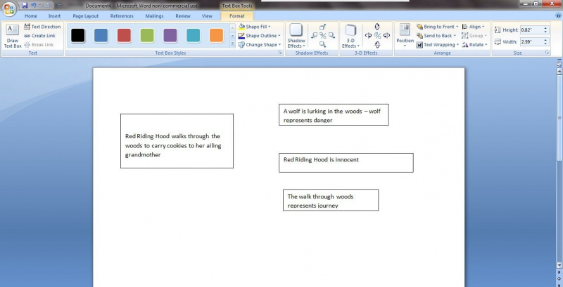Decrease Width with stepper down arrow

tap(546, 44)
